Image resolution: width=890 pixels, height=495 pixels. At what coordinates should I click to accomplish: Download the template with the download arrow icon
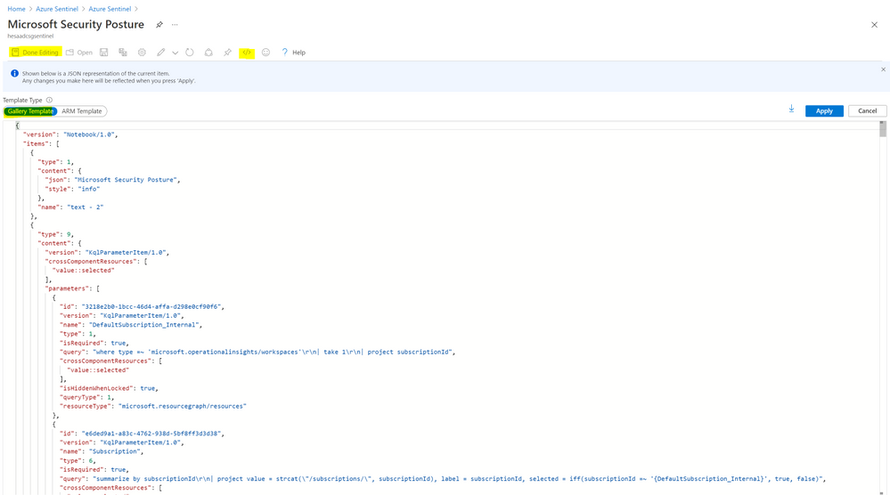click(791, 109)
